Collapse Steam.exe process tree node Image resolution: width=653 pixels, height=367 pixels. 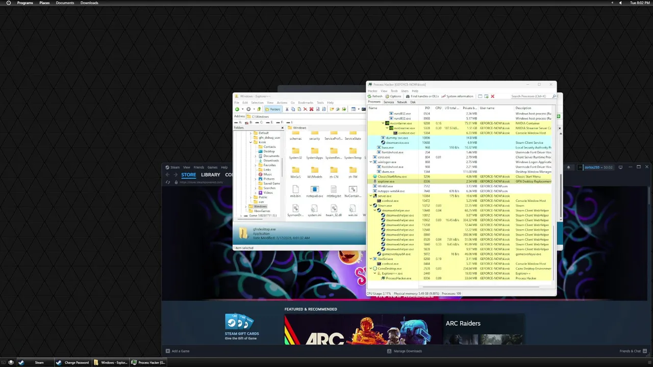[371, 205]
